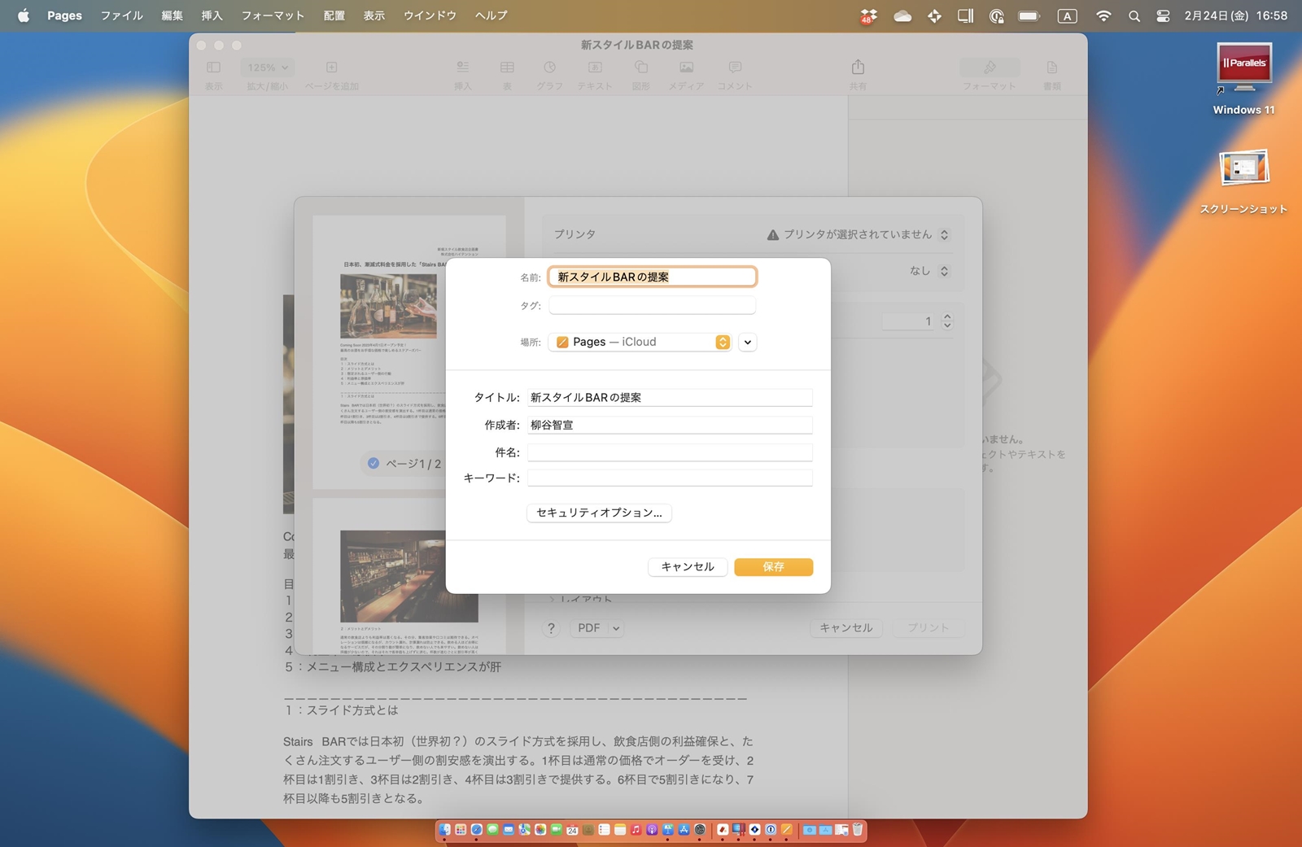The image size is (1302, 847).
Task: Open the chart tool via the グラフ icon
Action: (x=549, y=73)
